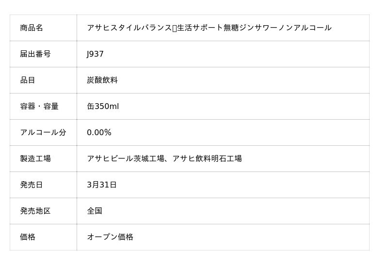Select the 3月31日 release date
Screen dimensions: 388x265
pyautogui.click(x=102, y=185)
